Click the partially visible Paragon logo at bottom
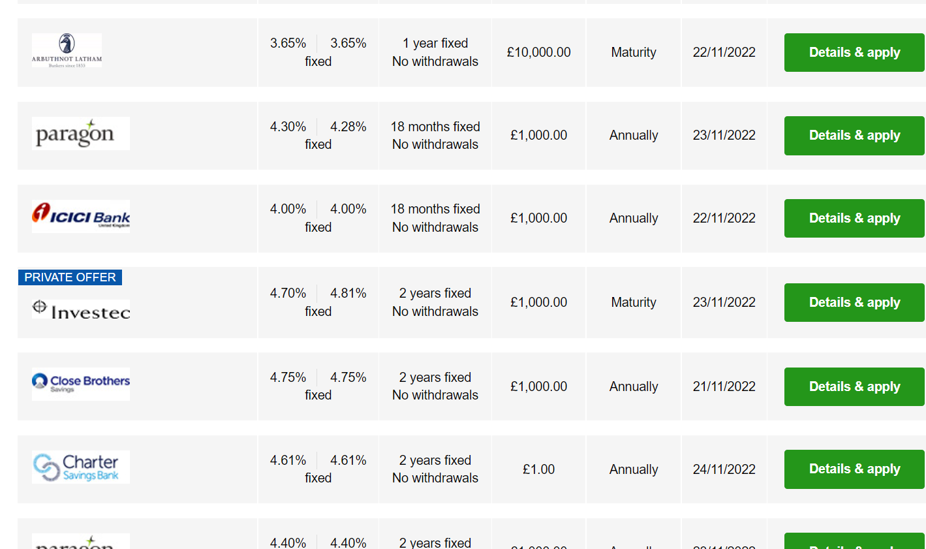 pyautogui.click(x=81, y=541)
